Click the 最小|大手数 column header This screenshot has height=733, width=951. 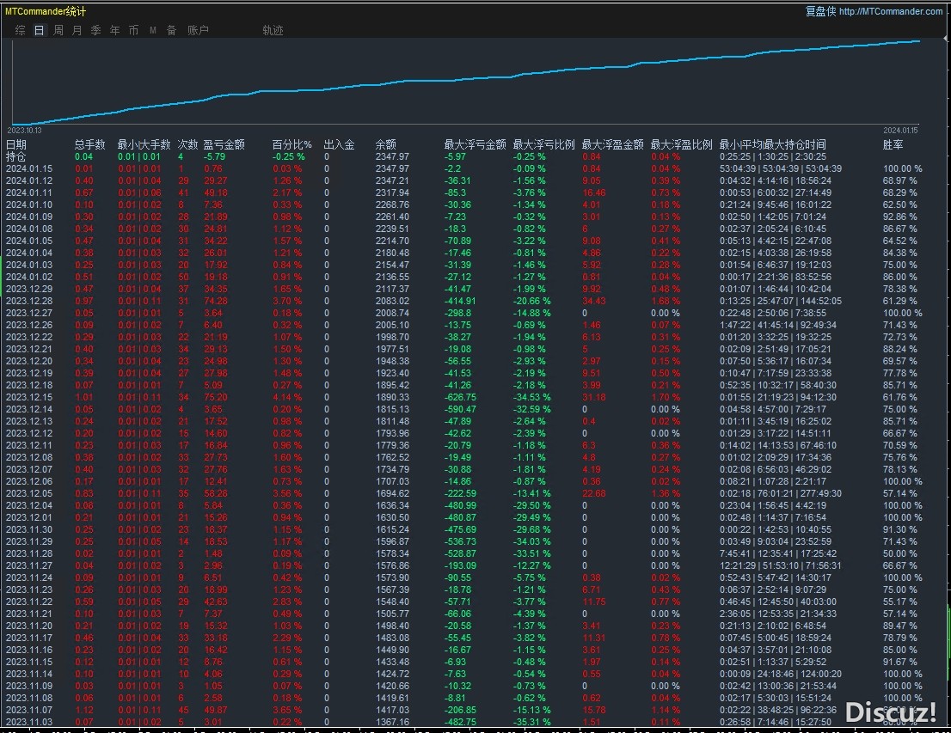tap(144, 144)
